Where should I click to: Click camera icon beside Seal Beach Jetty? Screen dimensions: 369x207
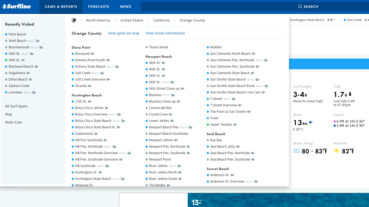238,147
